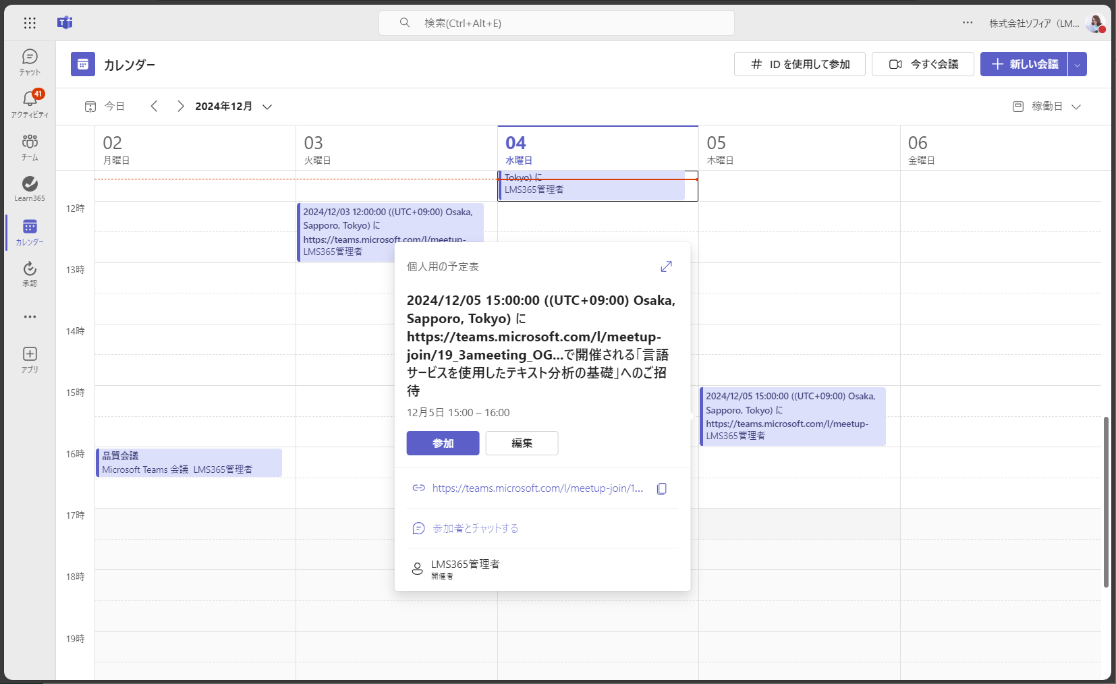Expand meeting details with the popout arrow icon
The width and height of the screenshot is (1116, 684).
(667, 266)
